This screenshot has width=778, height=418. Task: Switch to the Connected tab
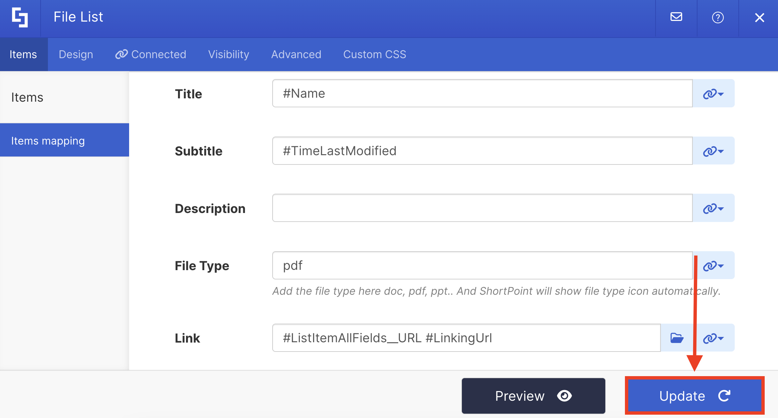tap(151, 54)
